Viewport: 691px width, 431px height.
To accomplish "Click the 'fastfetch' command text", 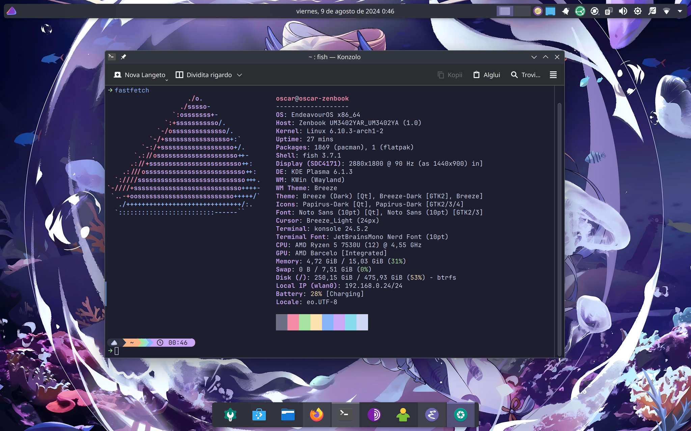I will 132,90.
